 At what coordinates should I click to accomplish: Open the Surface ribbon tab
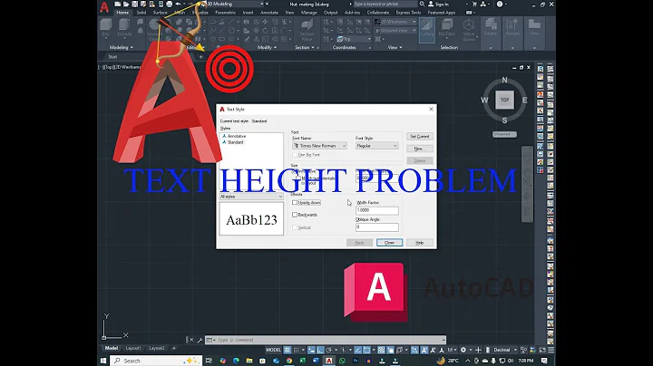click(x=160, y=13)
